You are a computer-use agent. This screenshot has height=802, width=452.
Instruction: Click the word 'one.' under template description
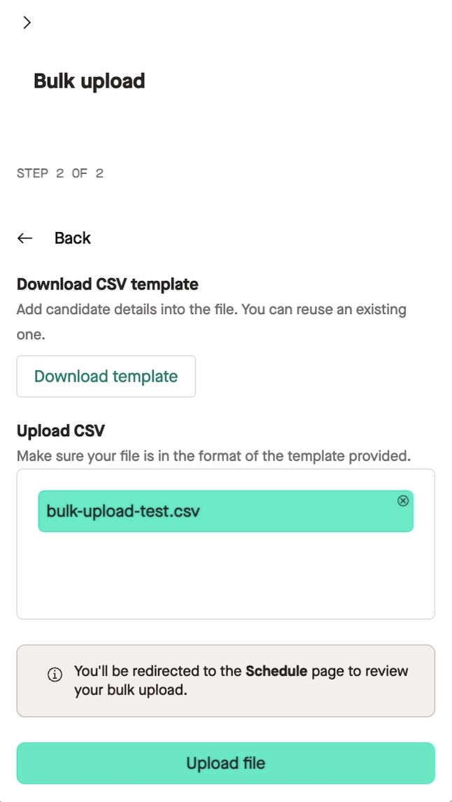pyautogui.click(x=31, y=334)
